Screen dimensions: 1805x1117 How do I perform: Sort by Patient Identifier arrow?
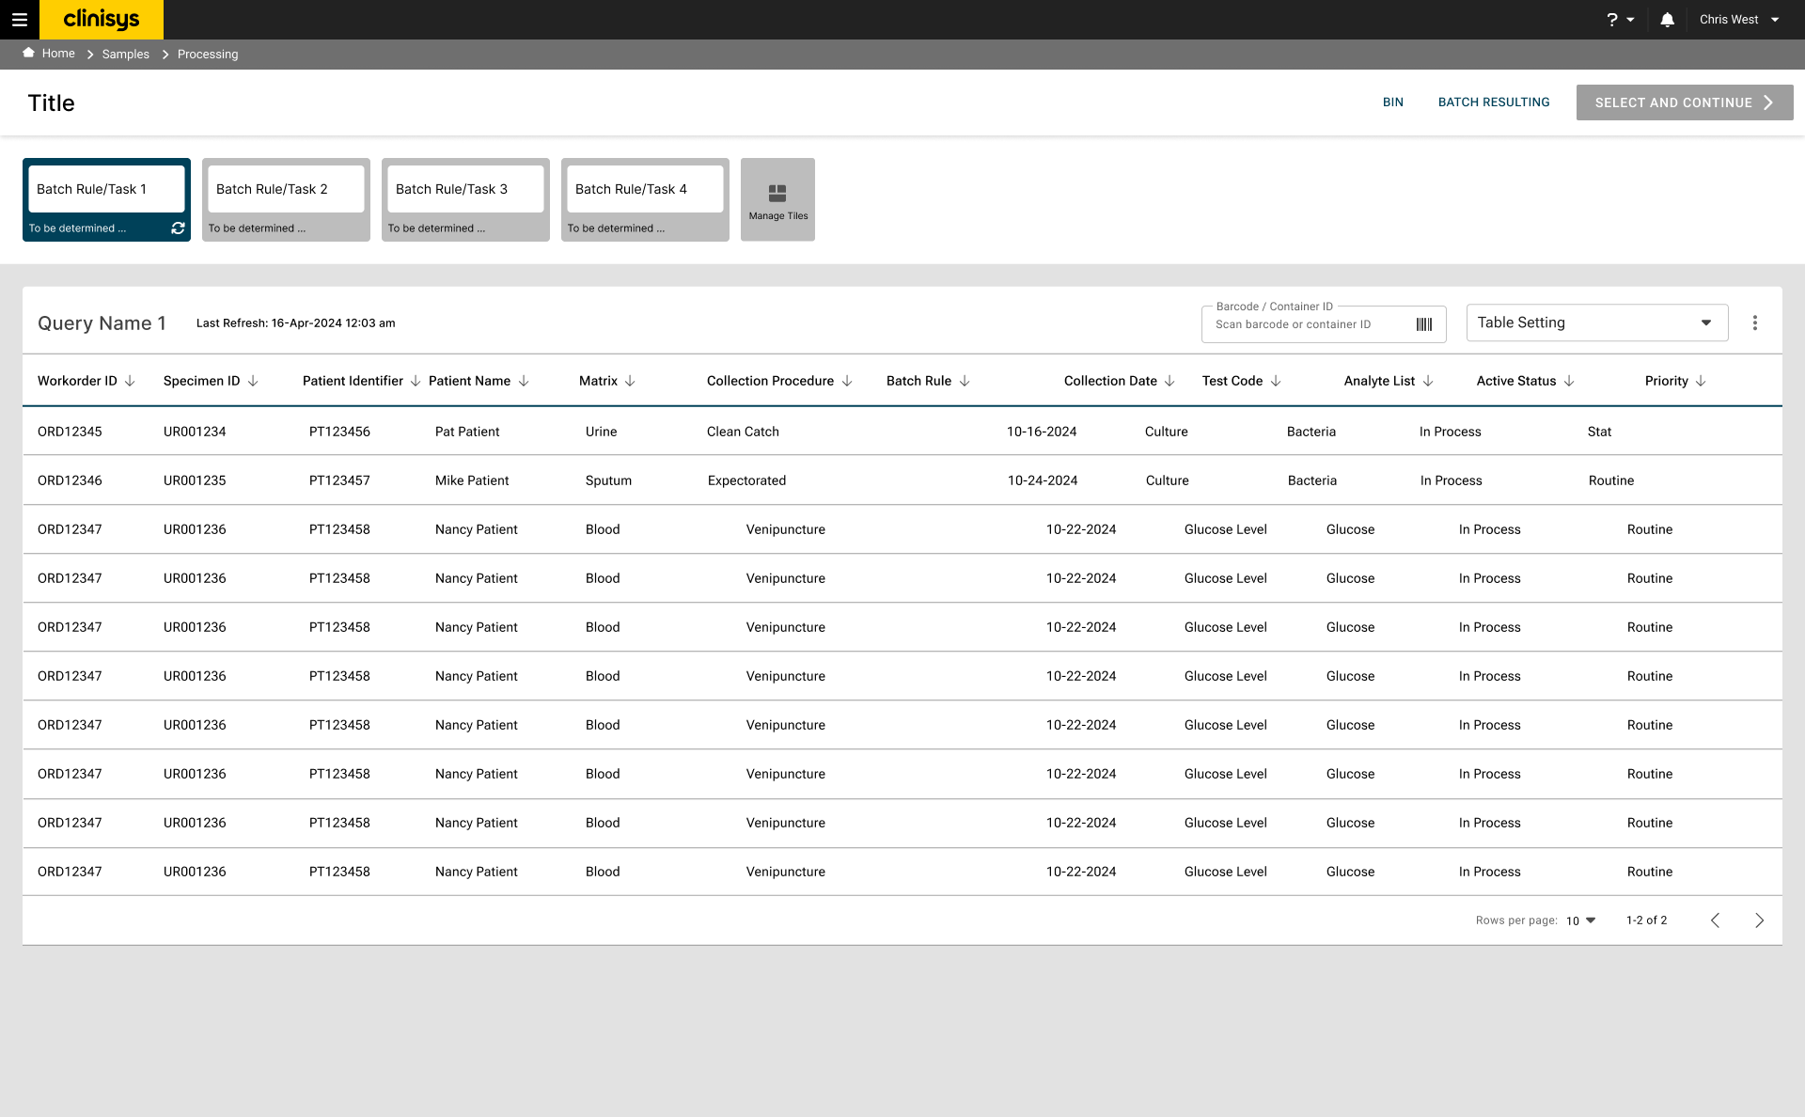[x=416, y=381]
